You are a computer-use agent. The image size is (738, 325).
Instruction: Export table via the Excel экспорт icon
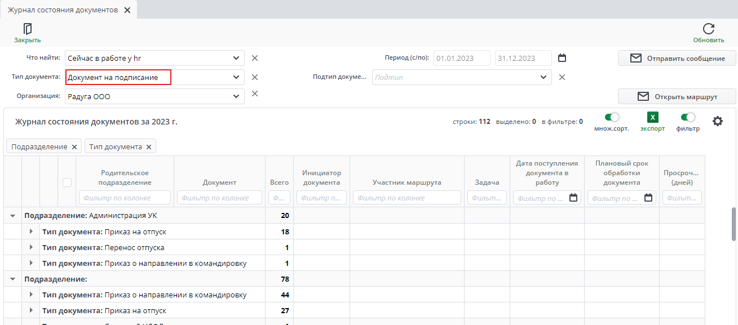[652, 117]
